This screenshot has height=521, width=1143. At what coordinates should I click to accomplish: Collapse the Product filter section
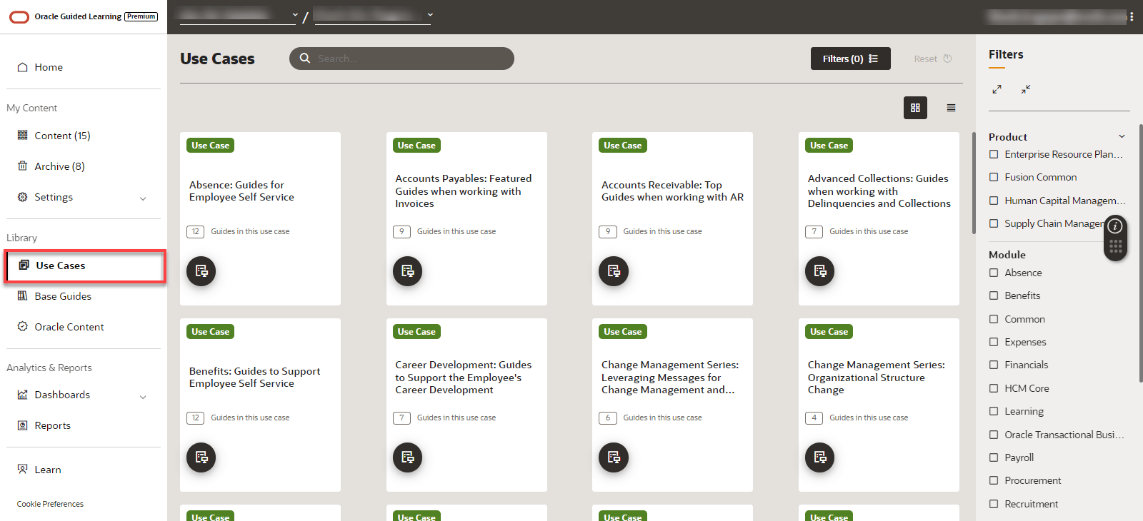click(1122, 136)
